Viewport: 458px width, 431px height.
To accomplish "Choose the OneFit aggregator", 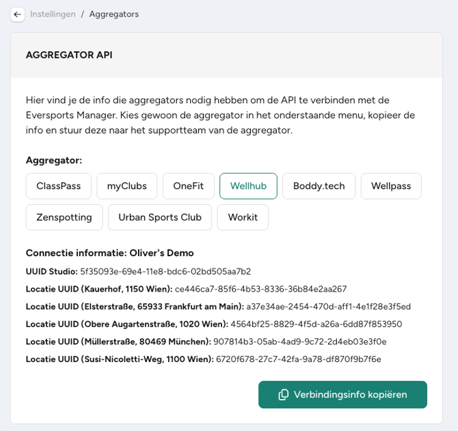I will (189, 186).
